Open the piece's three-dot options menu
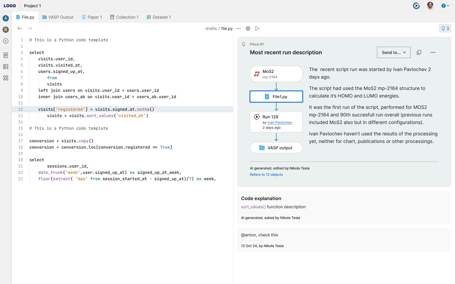Screen dimensions: 455x284 [433, 52]
